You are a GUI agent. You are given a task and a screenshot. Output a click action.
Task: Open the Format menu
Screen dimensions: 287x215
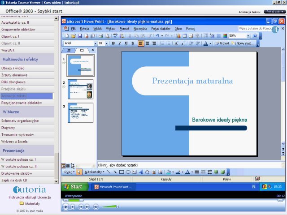click(124, 29)
